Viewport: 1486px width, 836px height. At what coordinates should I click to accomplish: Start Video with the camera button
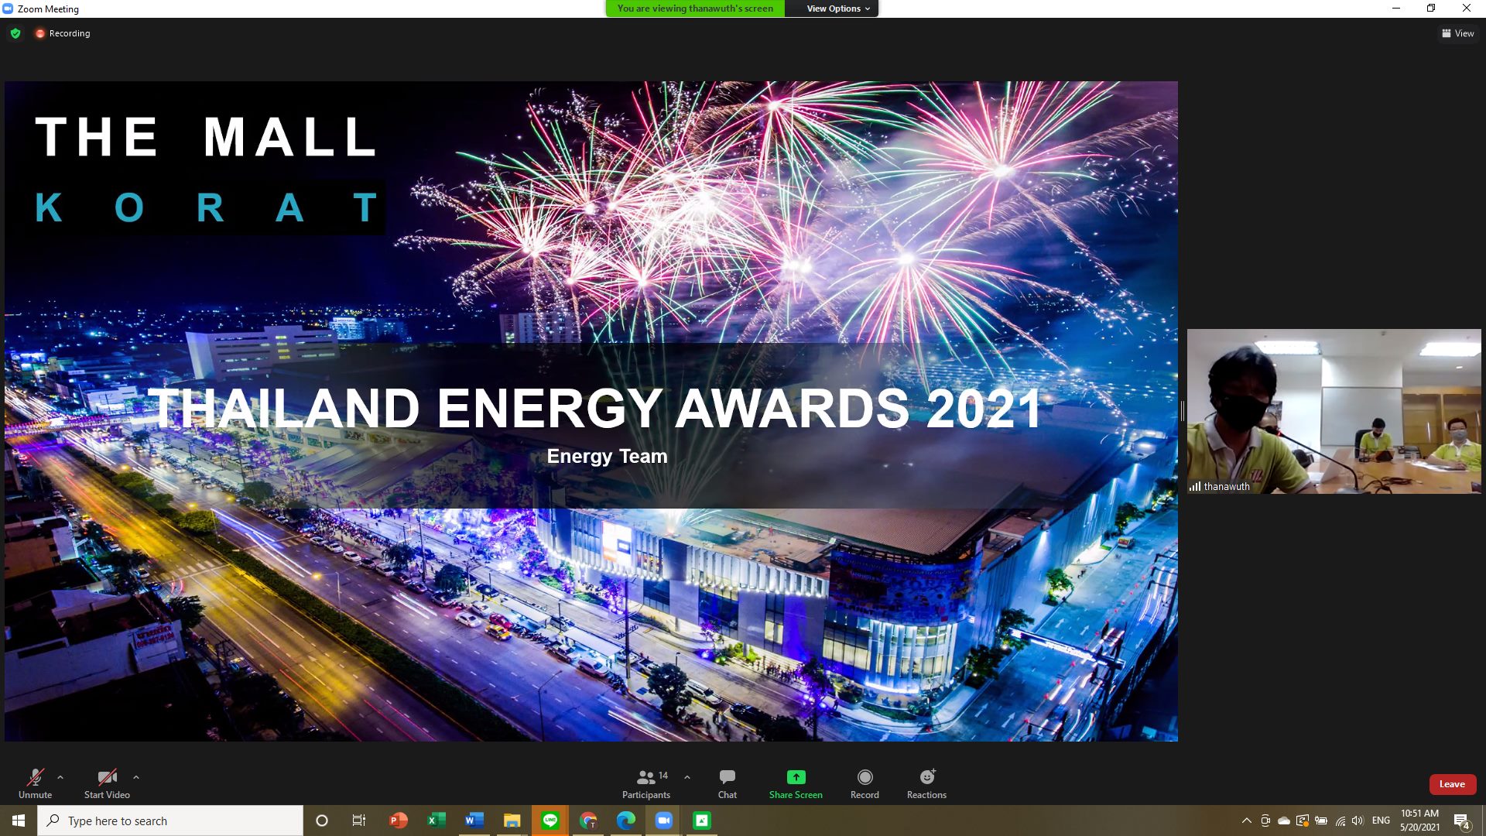point(107,783)
